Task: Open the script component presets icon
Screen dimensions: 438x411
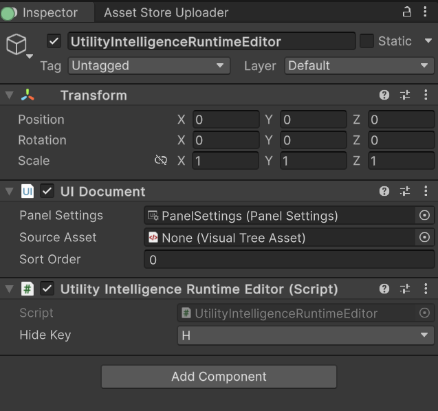Action: (x=405, y=289)
